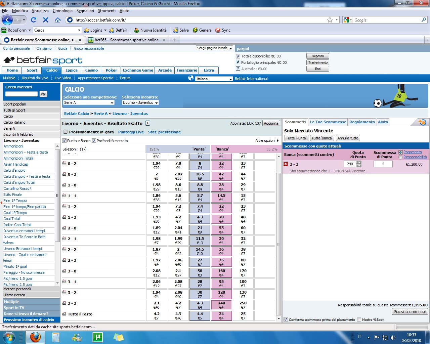The width and height of the screenshot is (430, 344).
Task: Click the refresh bet slip icon
Action: 423,122
